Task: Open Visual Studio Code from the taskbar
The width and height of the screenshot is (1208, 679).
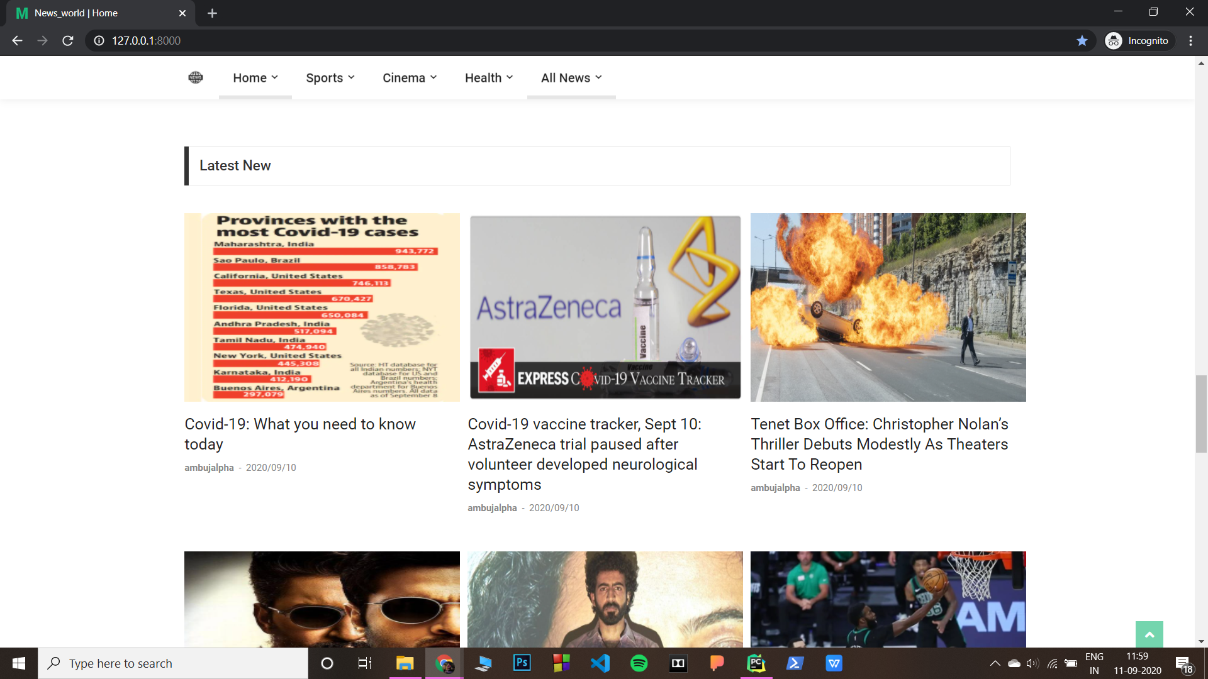Action: (600, 663)
